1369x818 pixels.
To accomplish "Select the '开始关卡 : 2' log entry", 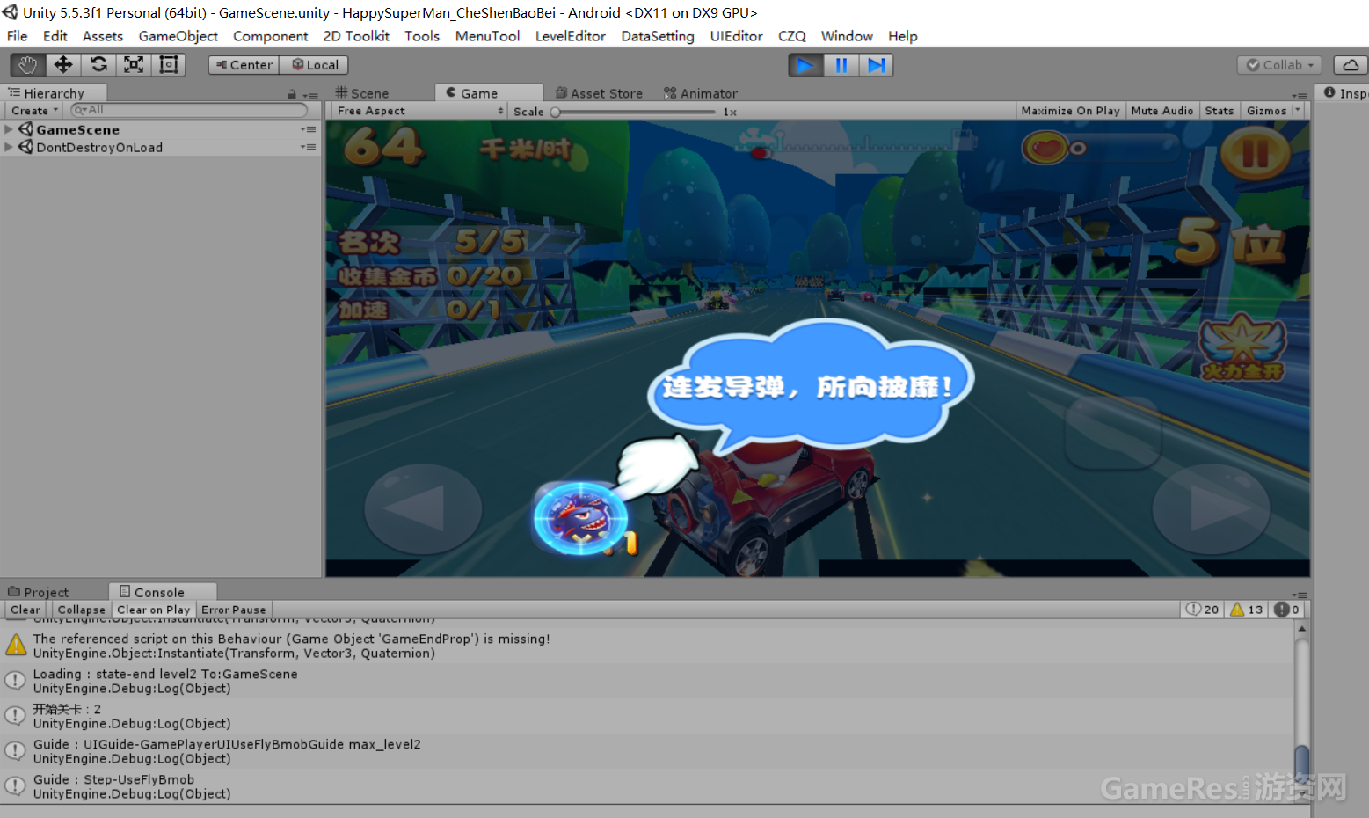I will pos(647,716).
